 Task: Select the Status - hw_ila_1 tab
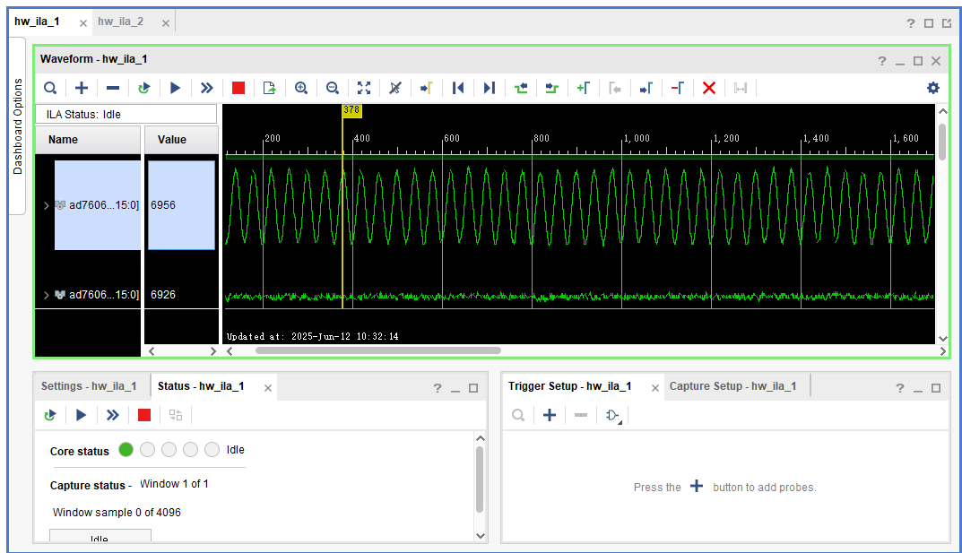201,386
